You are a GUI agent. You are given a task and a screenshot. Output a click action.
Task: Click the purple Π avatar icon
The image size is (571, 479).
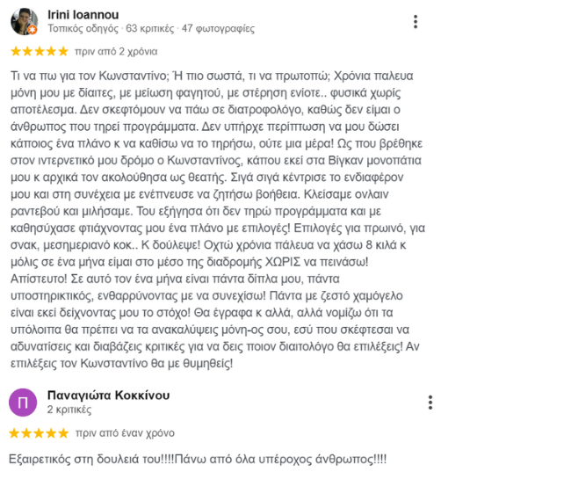23,402
